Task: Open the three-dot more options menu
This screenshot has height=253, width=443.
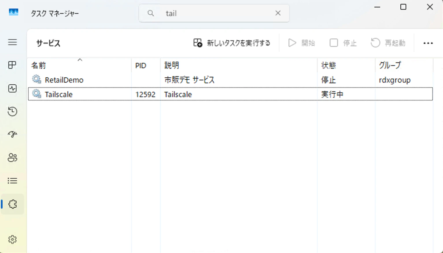Action: [x=428, y=43]
